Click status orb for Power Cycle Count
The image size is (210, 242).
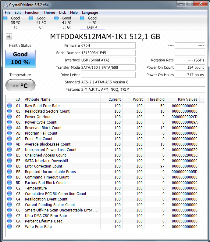click(x=9, y=122)
